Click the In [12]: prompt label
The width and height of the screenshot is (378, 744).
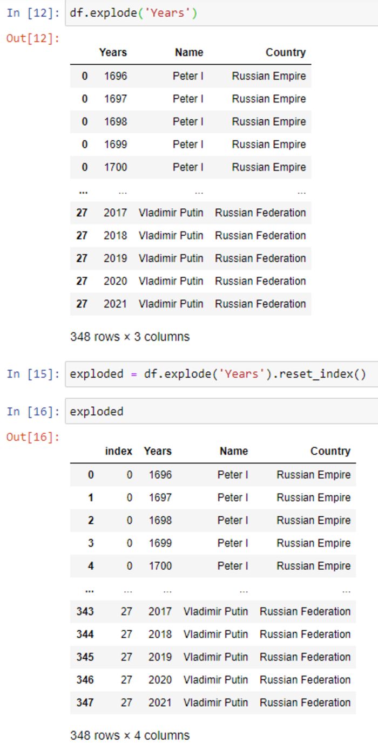[x=33, y=13]
